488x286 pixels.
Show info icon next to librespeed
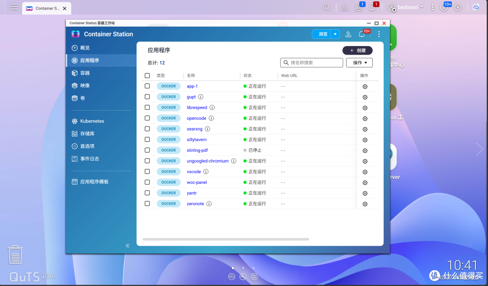[x=212, y=108]
